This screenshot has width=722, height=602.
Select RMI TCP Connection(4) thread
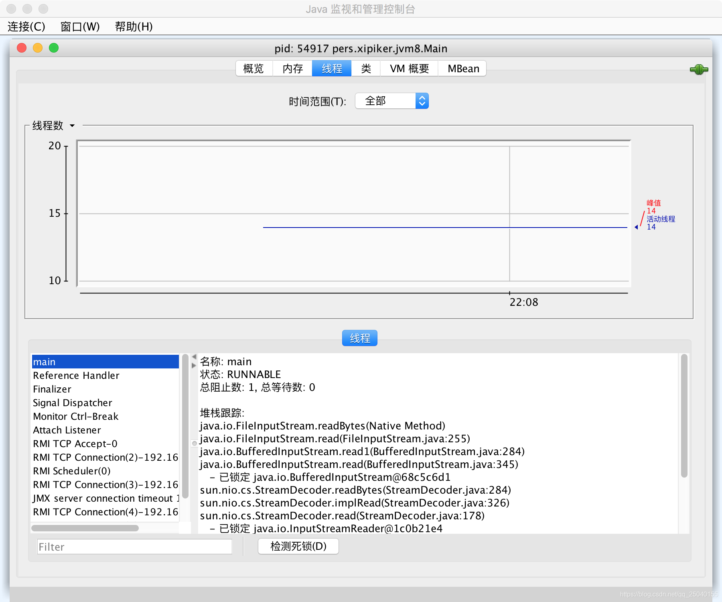105,512
